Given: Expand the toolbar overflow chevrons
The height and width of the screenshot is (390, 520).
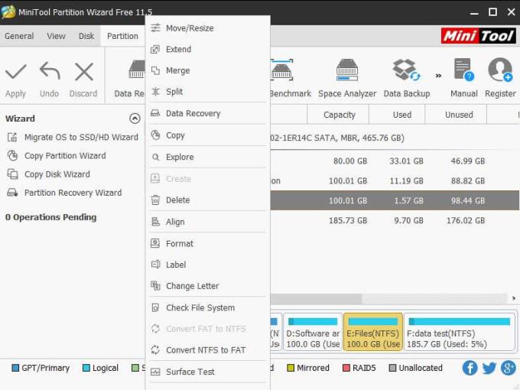Looking at the screenshot, I should pyautogui.click(x=438, y=76).
